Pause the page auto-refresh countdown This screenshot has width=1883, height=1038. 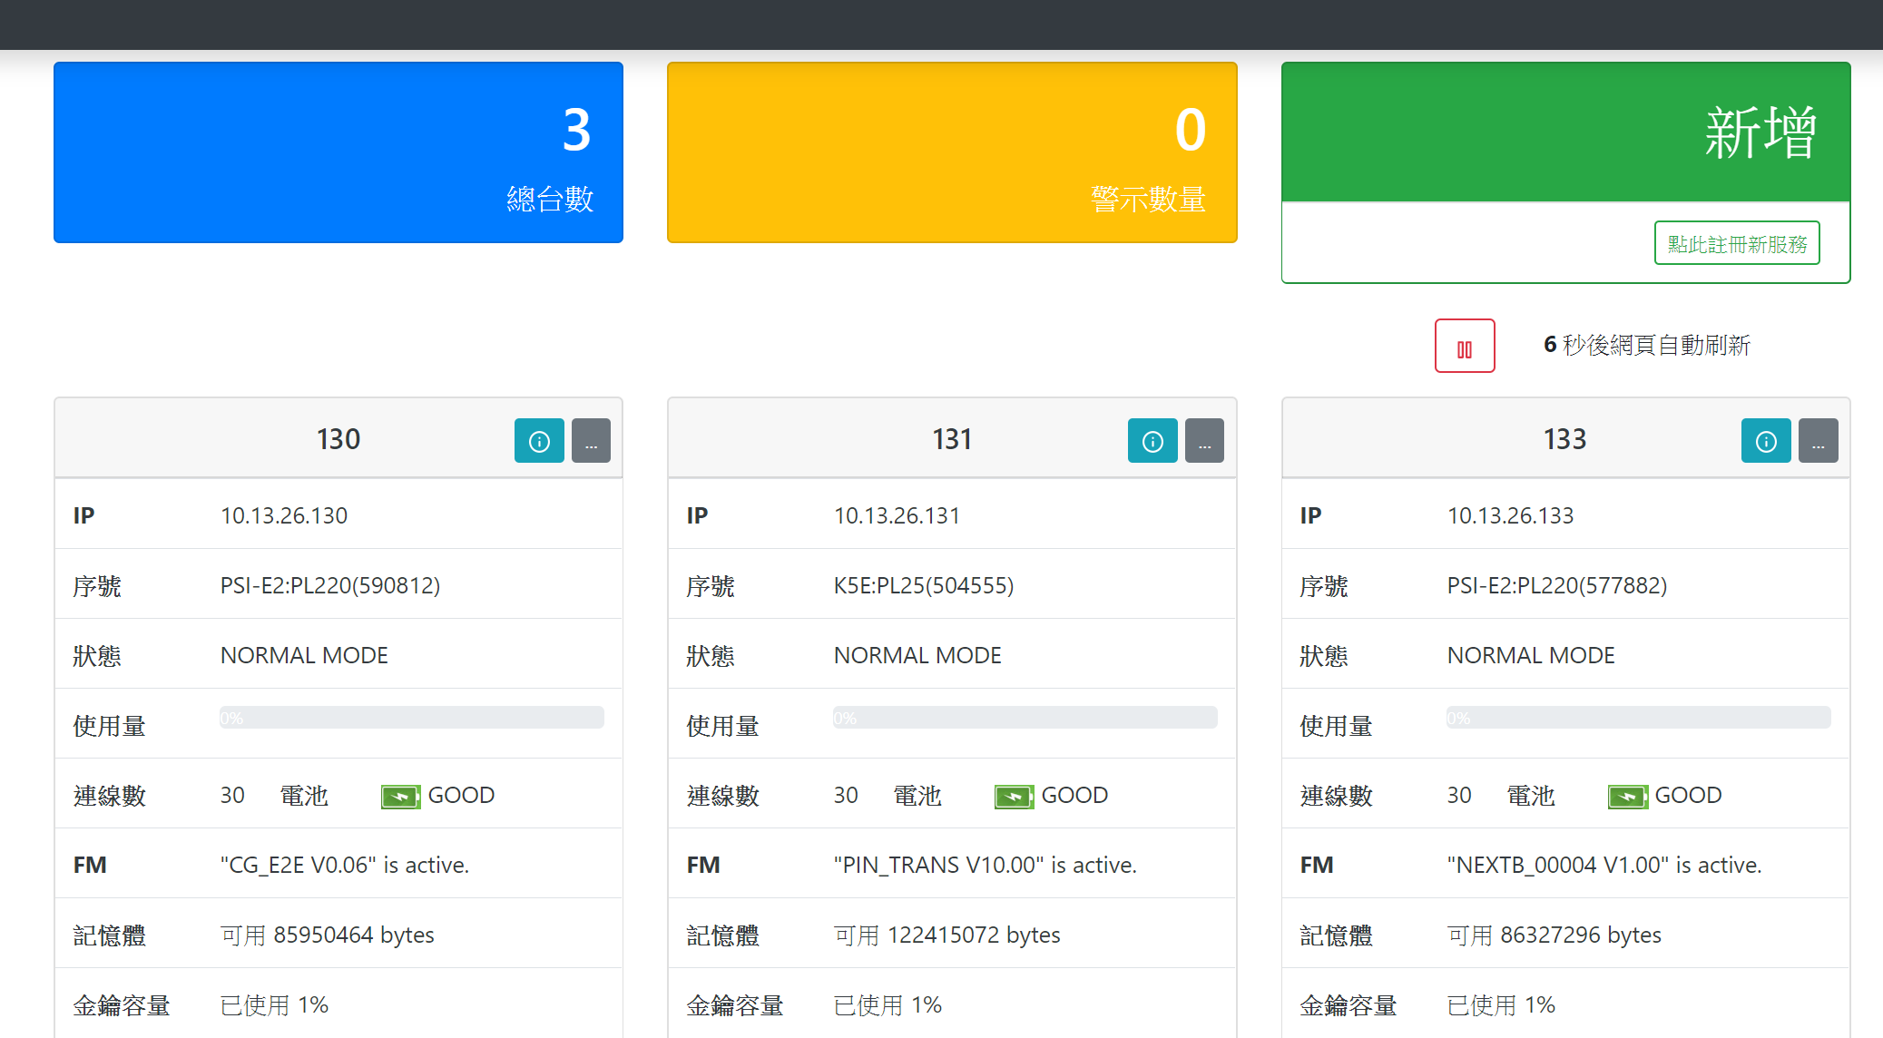pyautogui.click(x=1465, y=346)
